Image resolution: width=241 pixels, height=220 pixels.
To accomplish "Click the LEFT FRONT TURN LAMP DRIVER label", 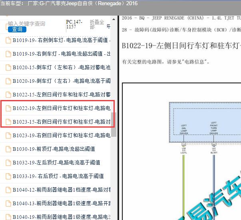I will [214, 128].
